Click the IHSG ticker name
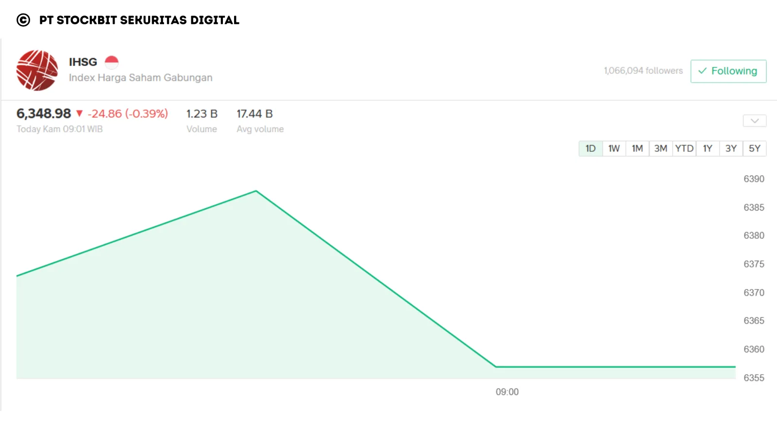The height and width of the screenshot is (437, 777). click(x=83, y=62)
